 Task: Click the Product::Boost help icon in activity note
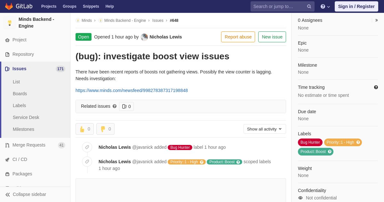point(238,162)
